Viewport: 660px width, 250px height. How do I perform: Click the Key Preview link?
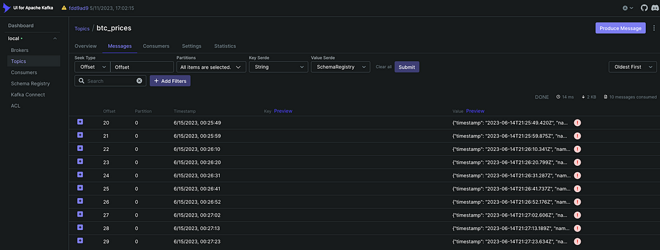284,111
